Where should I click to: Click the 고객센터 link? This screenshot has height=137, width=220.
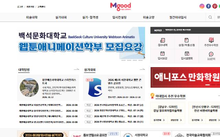[x=41, y=7]
